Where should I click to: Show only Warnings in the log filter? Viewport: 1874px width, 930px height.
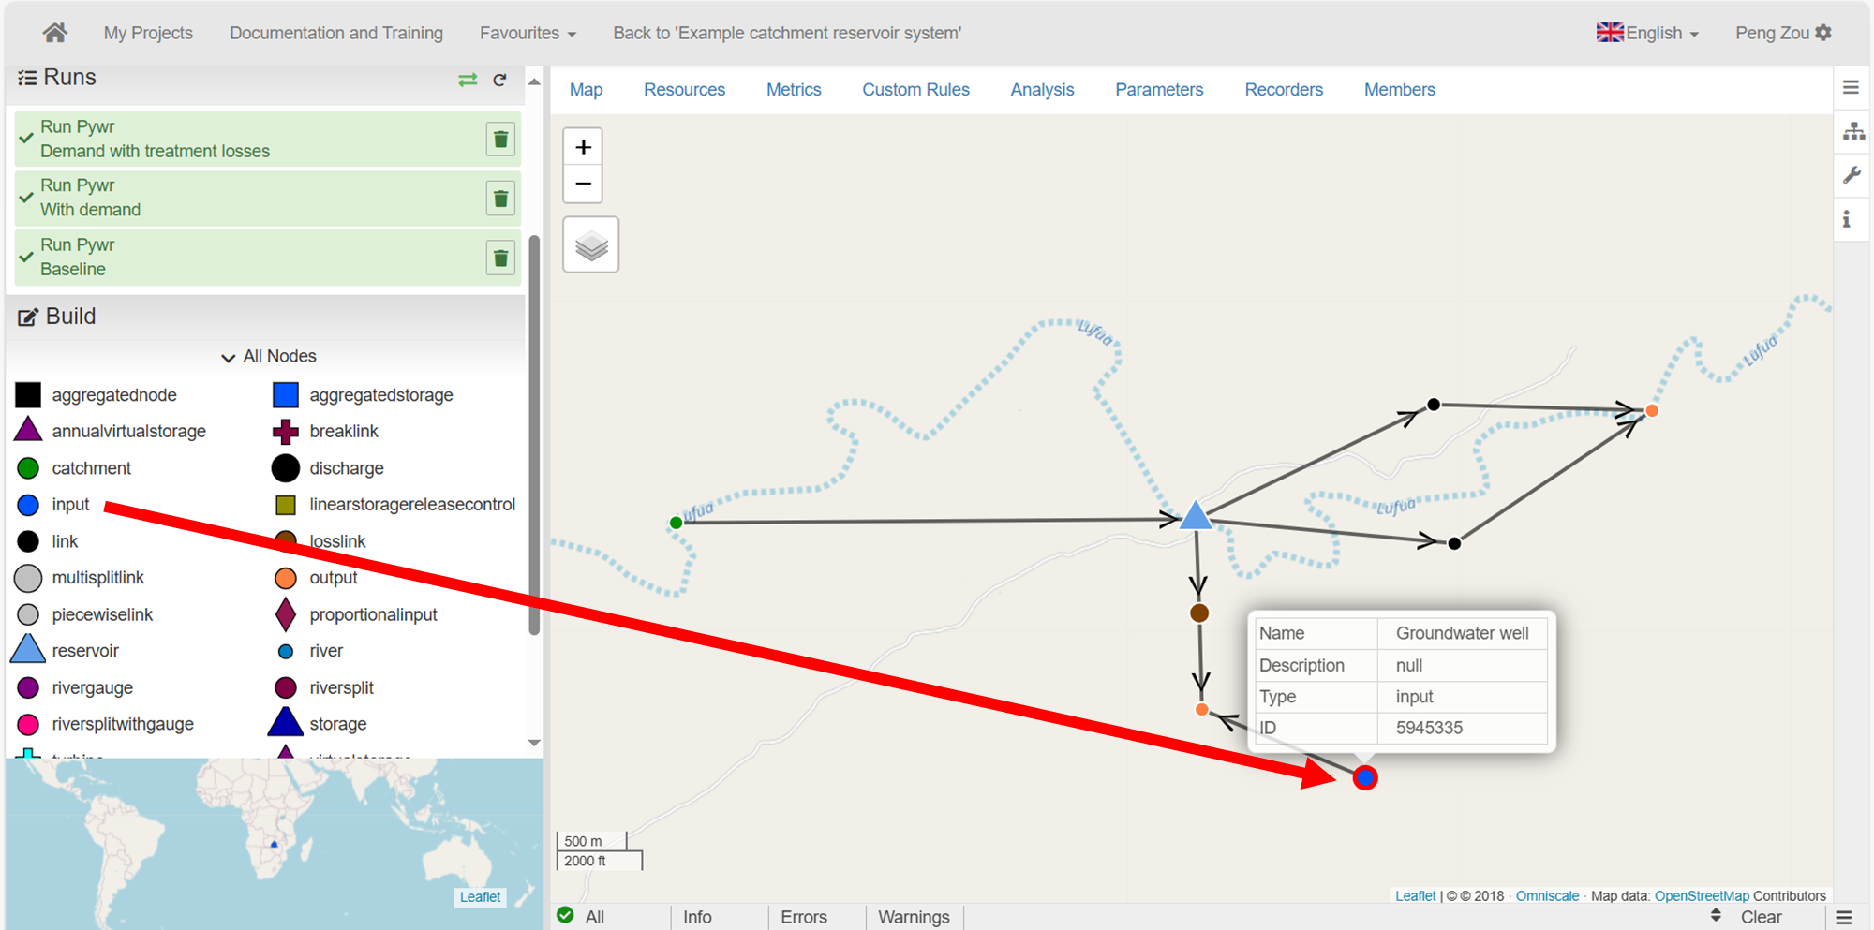click(x=913, y=917)
